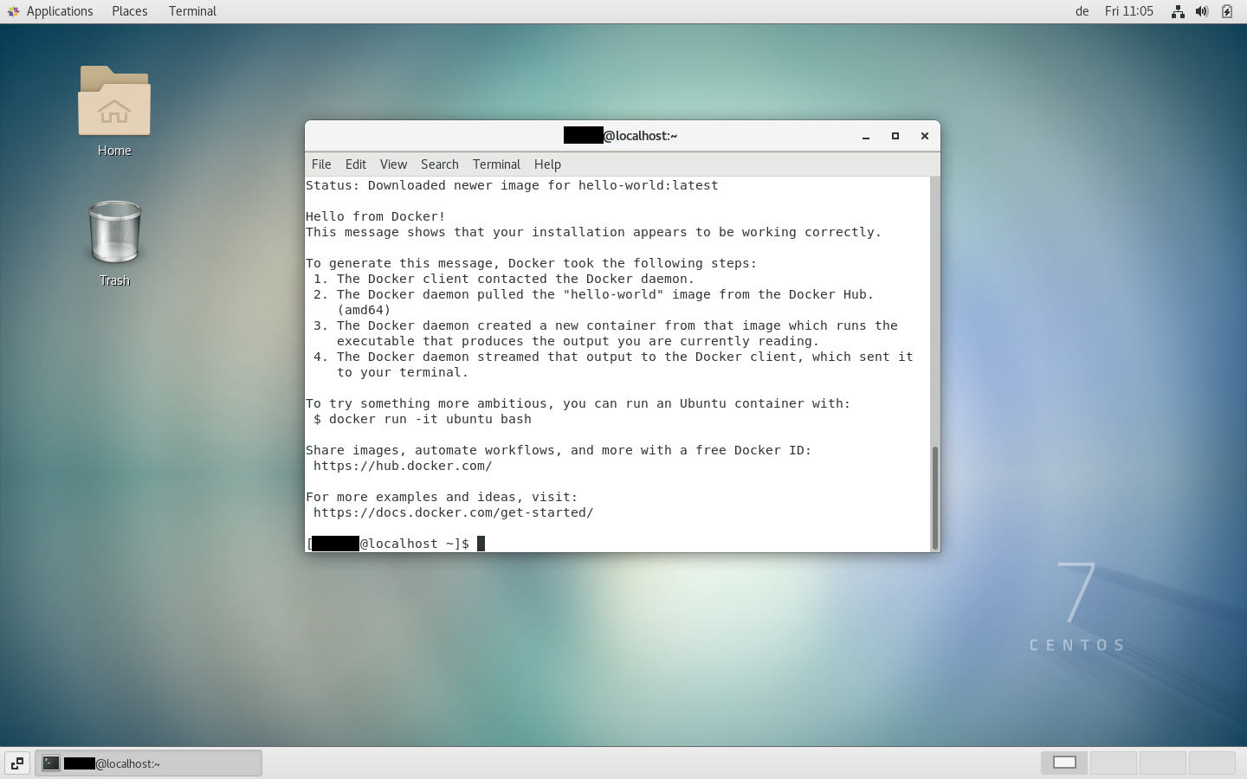This screenshot has height=779, width=1247.
Task: Click the '@localhost:~' terminal title bar
Action: (620, 136)
